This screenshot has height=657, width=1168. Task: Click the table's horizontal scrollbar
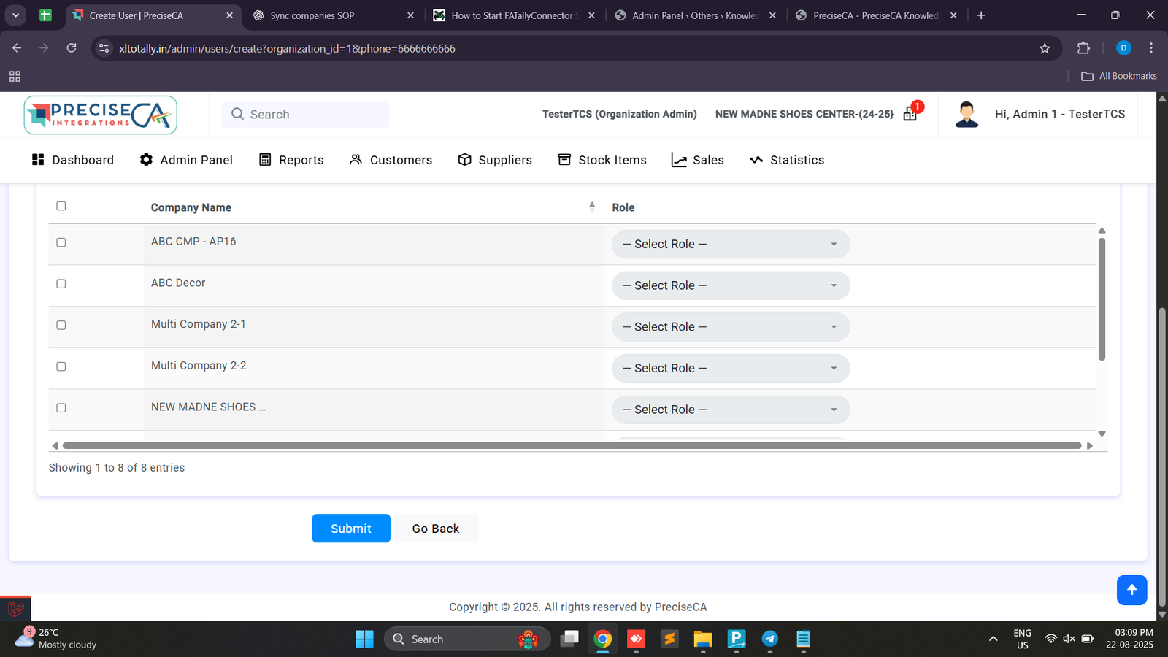[x=572, y=445]
